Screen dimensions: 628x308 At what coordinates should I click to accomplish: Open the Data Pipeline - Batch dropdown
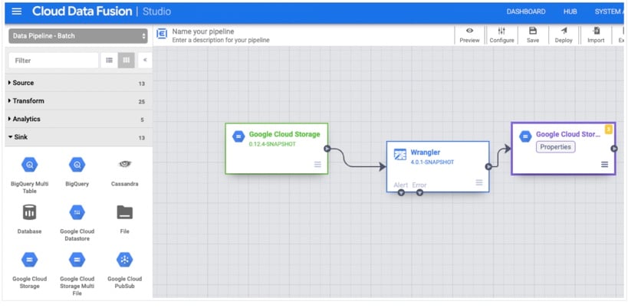[77, 36]
